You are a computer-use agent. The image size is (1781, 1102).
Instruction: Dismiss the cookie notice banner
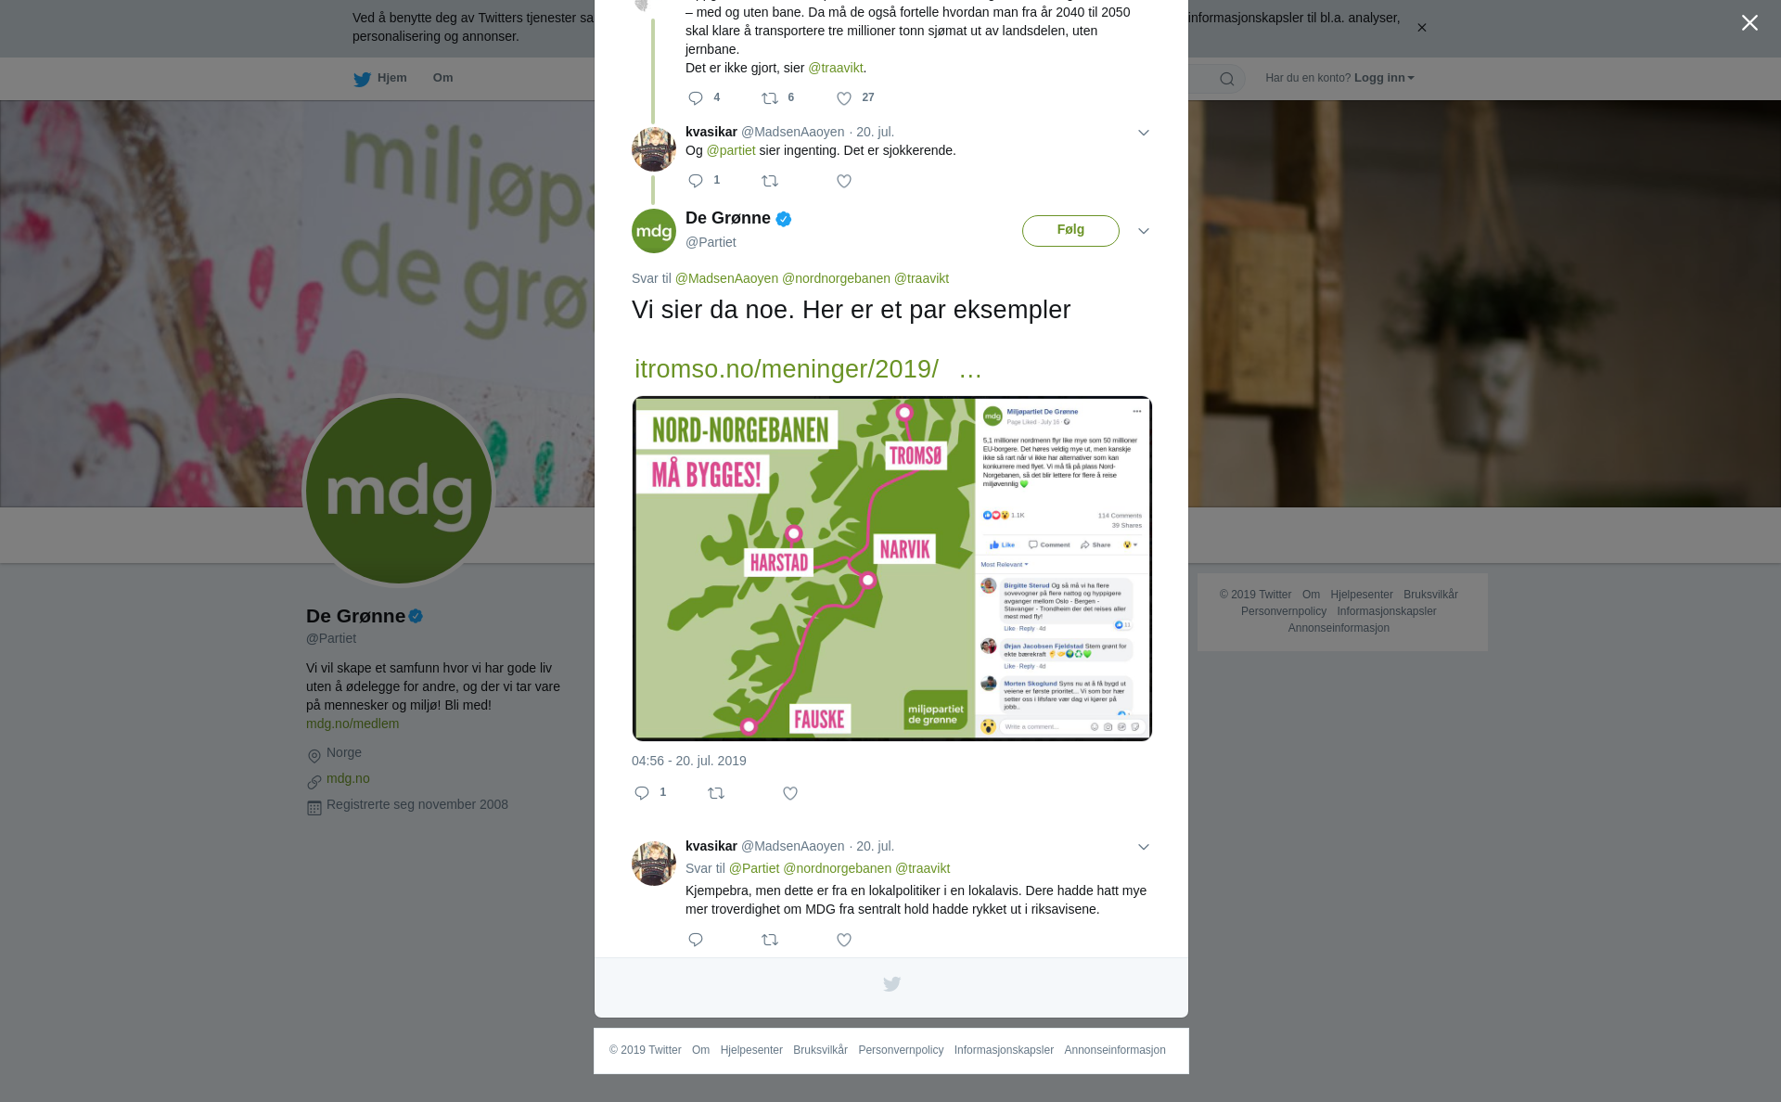1421,28
